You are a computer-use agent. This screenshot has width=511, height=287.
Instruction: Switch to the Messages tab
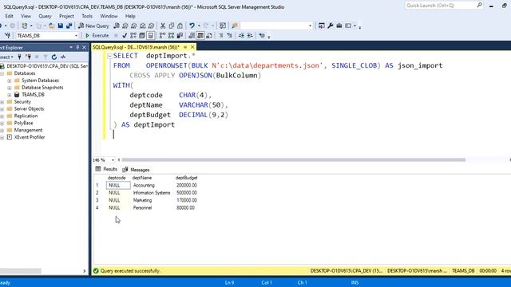(x=136, y=170)
